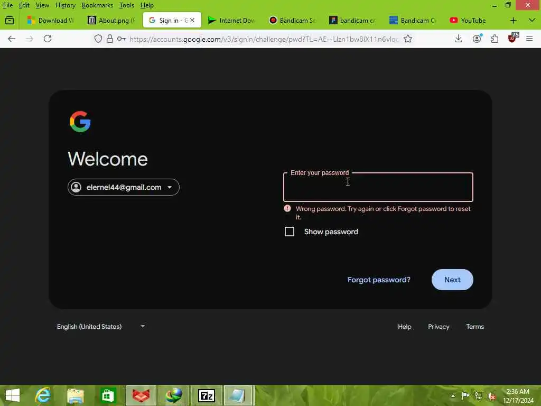Viewport: 541px width, 406px height.
Task: Reload the current page
Action: coord(48,39)
